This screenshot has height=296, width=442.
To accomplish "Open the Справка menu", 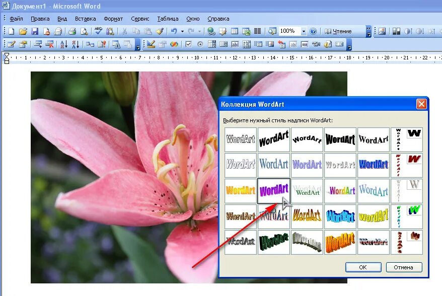I will click(x=218, y=19).
